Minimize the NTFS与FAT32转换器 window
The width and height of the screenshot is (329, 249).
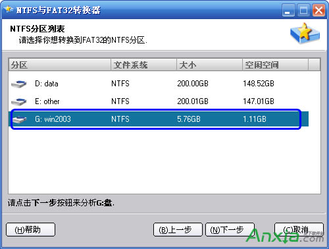(x=288, y=11)
